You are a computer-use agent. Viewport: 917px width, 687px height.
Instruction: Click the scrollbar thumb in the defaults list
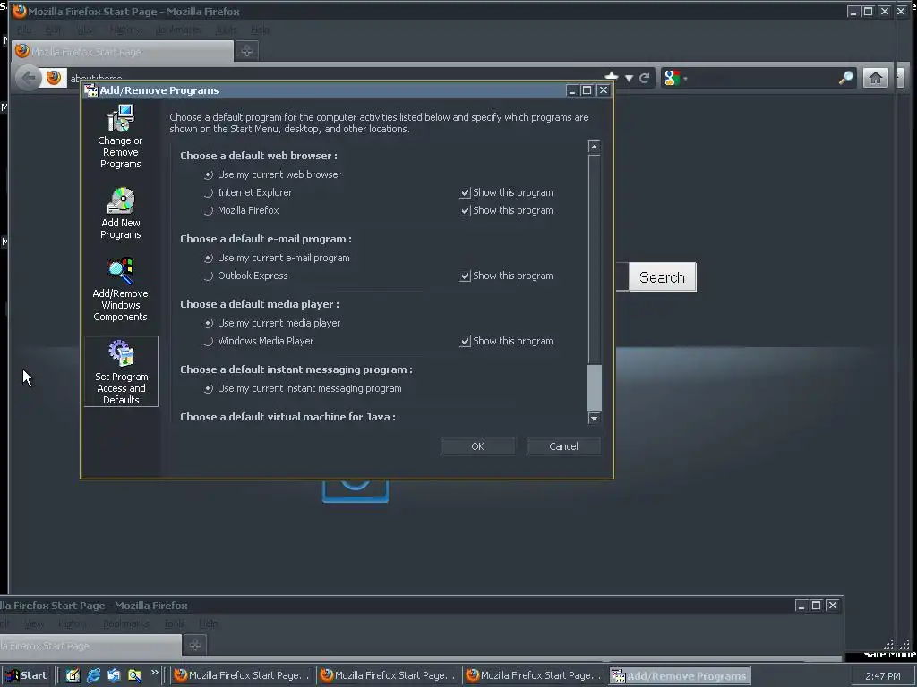pos(595,388)
